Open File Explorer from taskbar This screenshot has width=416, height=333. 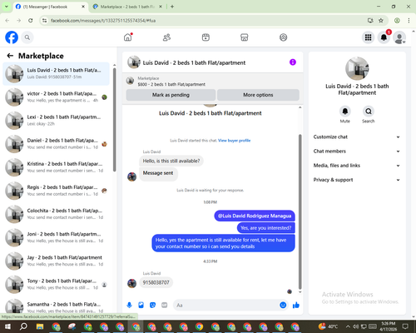pos(40,326)
